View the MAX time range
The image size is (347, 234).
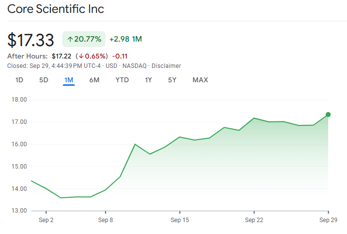pyautogui.click(x=200, y=80)
